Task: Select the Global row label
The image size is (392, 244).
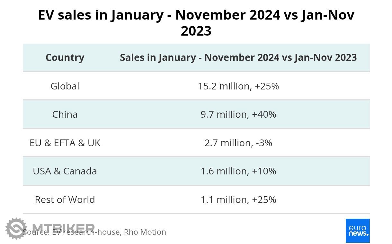Action: pos(65,86)
